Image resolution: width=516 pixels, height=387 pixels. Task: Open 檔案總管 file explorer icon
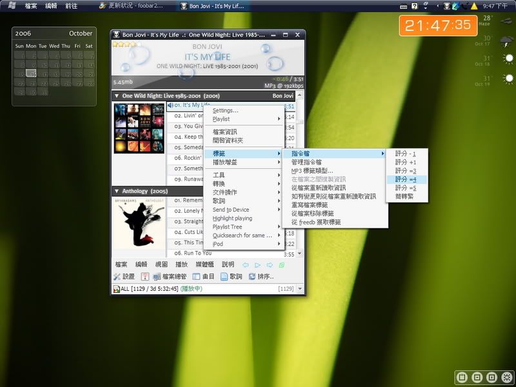(157, 277)
